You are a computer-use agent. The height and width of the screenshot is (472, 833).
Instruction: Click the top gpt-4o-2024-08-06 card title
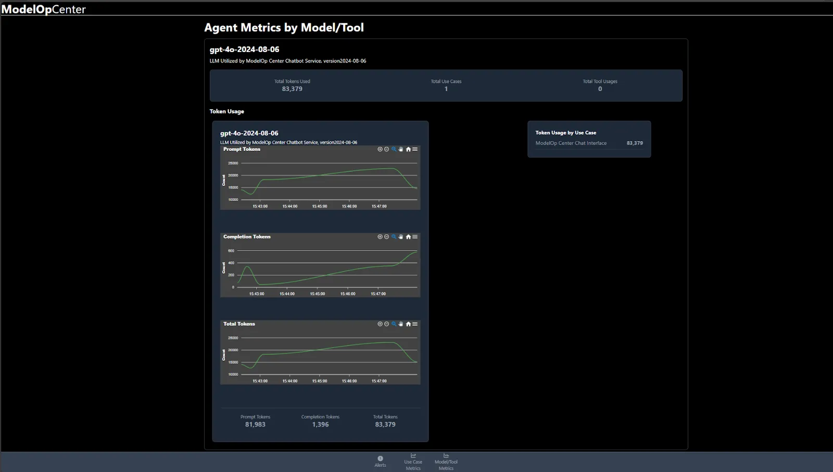coord(245,49)
